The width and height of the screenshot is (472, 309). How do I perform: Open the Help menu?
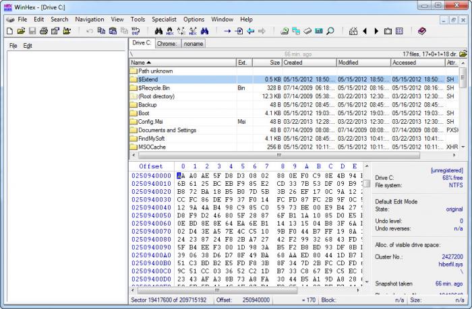pos(246,20)
